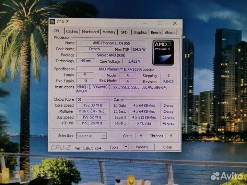
Task: Show the About tab
Action: click(x=170, y=33)
